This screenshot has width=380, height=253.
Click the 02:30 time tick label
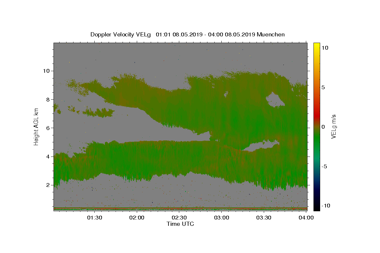pyautogui.click(x=179, y=218)
